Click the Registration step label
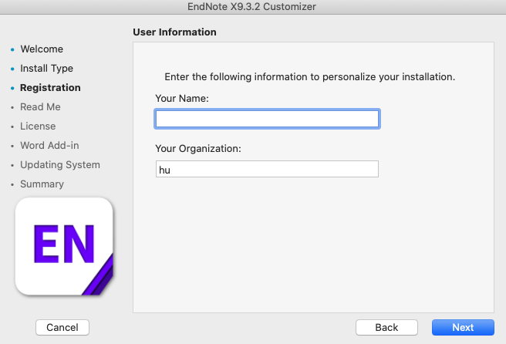506x344 pixels. click(x=50, y=88)
